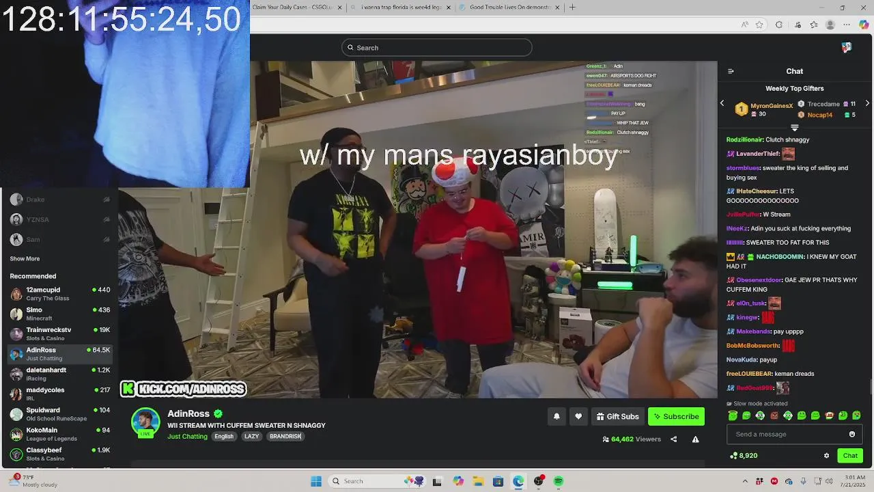Pick the first quick emote in chat row

pos(733,415)
